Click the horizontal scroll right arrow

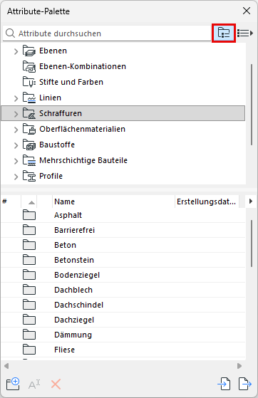[239, 366]
